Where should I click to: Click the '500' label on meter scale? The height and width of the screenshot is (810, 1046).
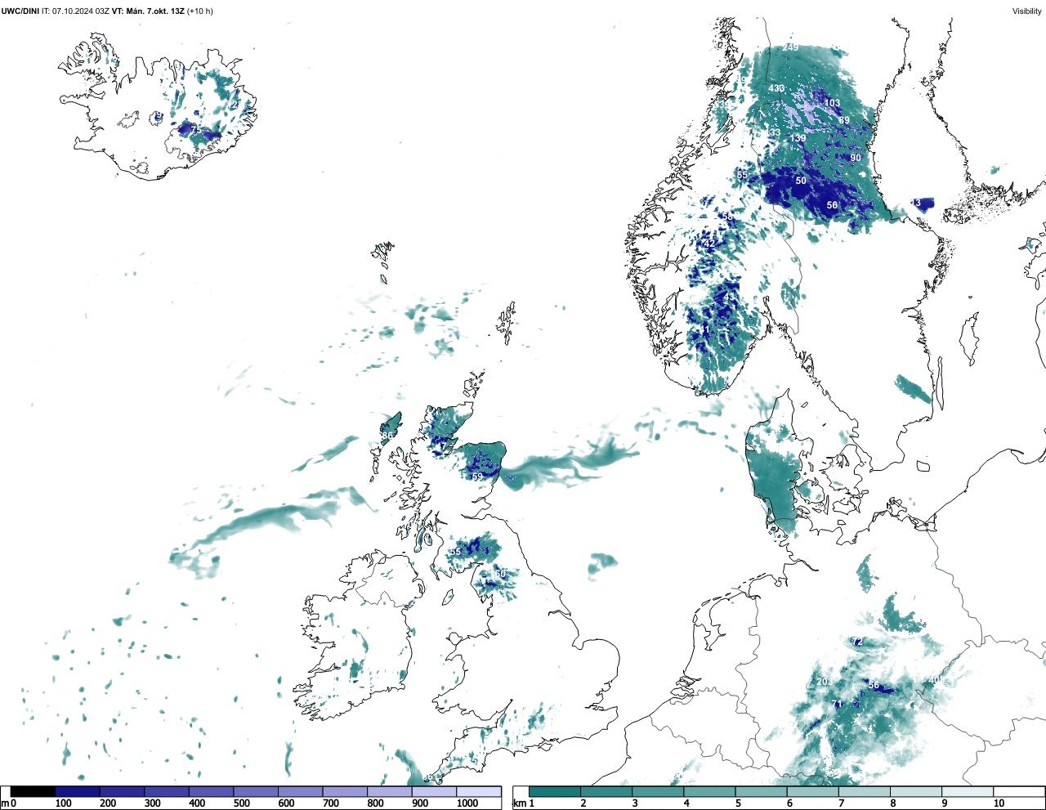coord(241,803)
